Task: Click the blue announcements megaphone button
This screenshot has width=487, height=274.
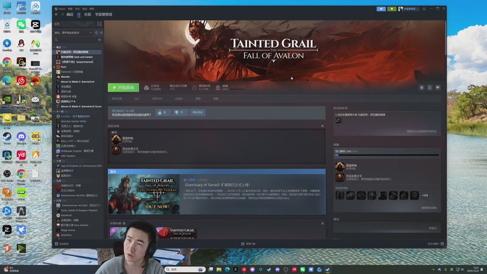Action: 381,9
